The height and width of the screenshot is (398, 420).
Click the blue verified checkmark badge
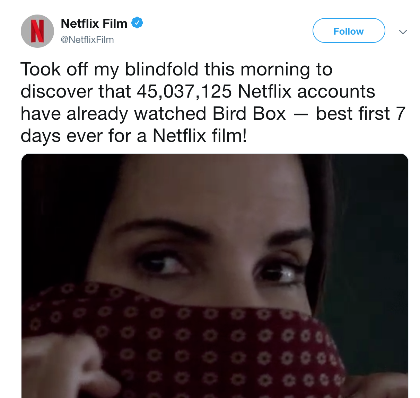(137, 23)
